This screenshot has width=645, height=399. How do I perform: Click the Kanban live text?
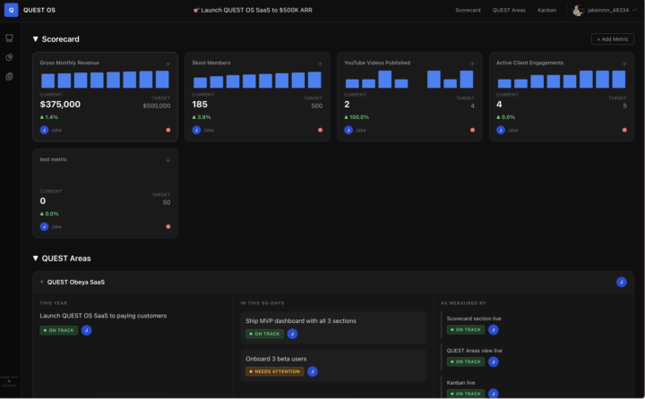[x=460, y=383]
